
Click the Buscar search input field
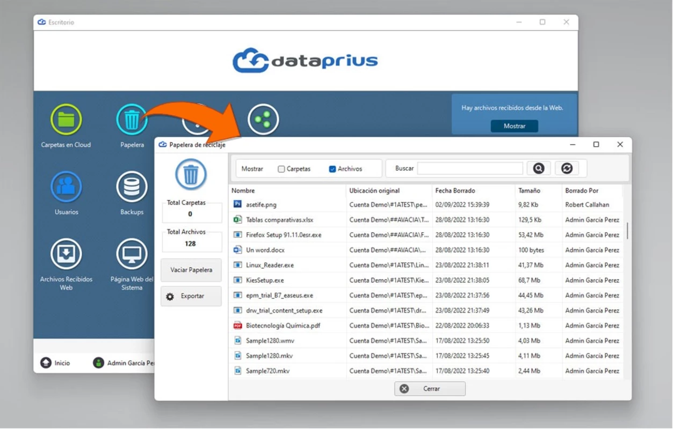click(x=470, y=168)
